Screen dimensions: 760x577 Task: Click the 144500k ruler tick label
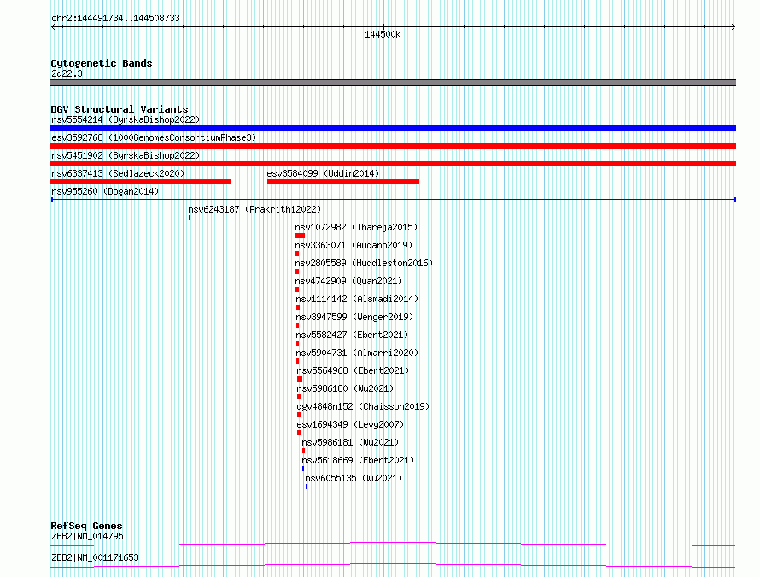[383, 34]
